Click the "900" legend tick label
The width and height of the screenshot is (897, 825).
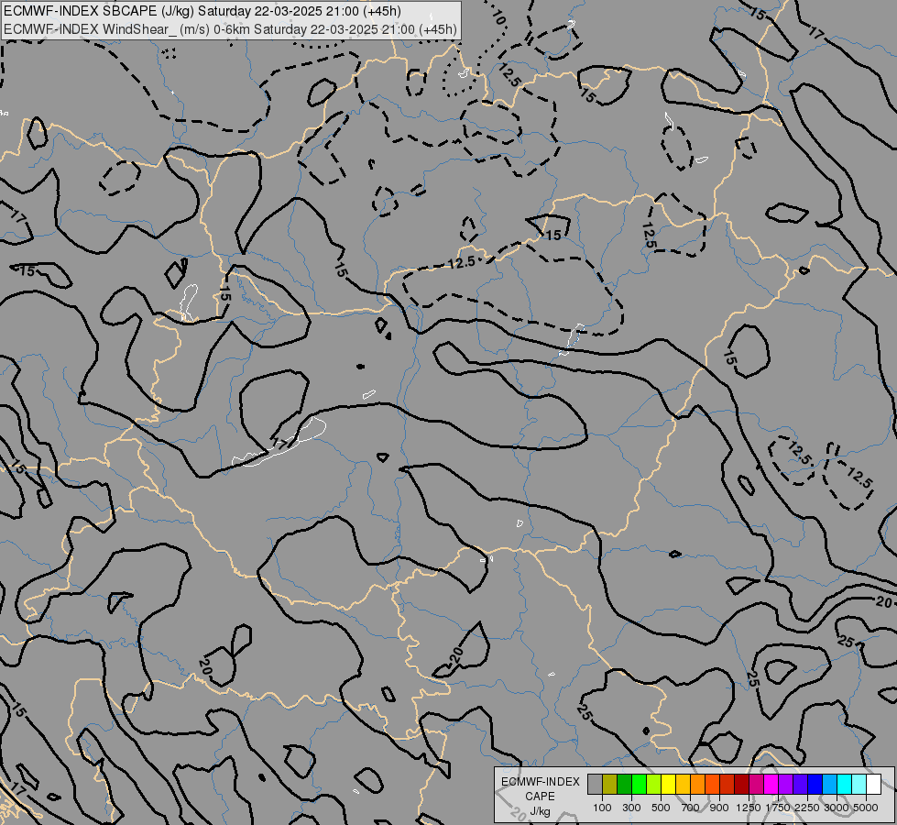coord(719,808)
